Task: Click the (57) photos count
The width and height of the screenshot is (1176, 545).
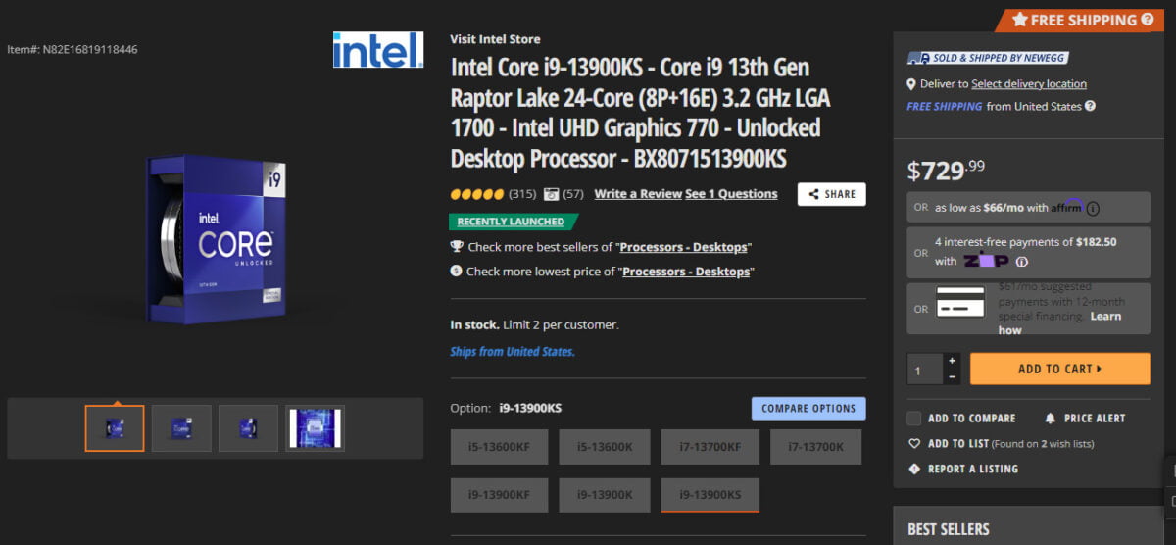Action: [x=573, y=194]
